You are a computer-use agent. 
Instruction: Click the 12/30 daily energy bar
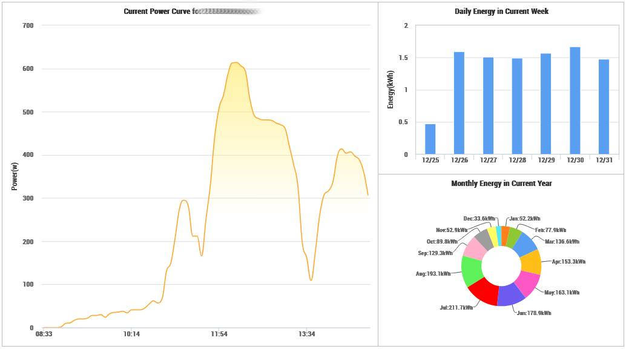[575, 101]
